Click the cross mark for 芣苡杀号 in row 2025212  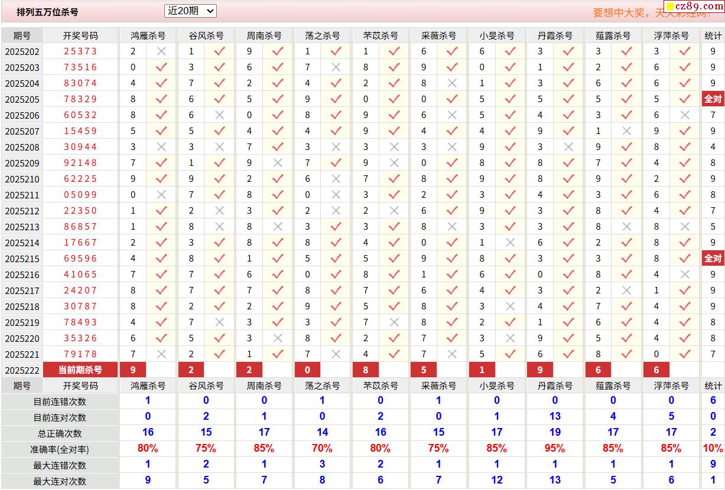pos(394,211)
